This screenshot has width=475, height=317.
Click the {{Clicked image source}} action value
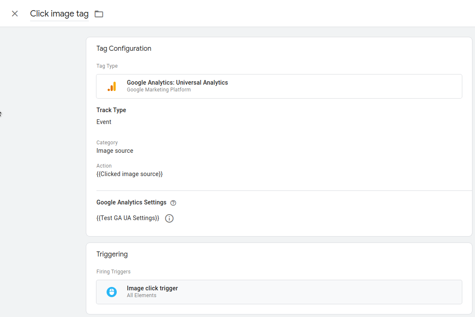[129, 174]
